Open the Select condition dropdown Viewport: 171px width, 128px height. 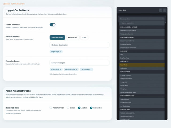click(142, 19)
